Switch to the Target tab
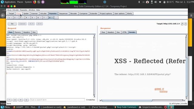The height and width of the screenshot is (109, 194). [x=11, y=13]
